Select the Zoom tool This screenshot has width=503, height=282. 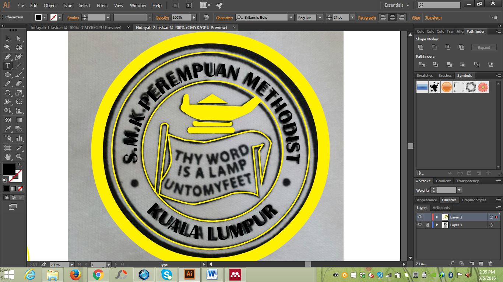[x=19, y=157]
